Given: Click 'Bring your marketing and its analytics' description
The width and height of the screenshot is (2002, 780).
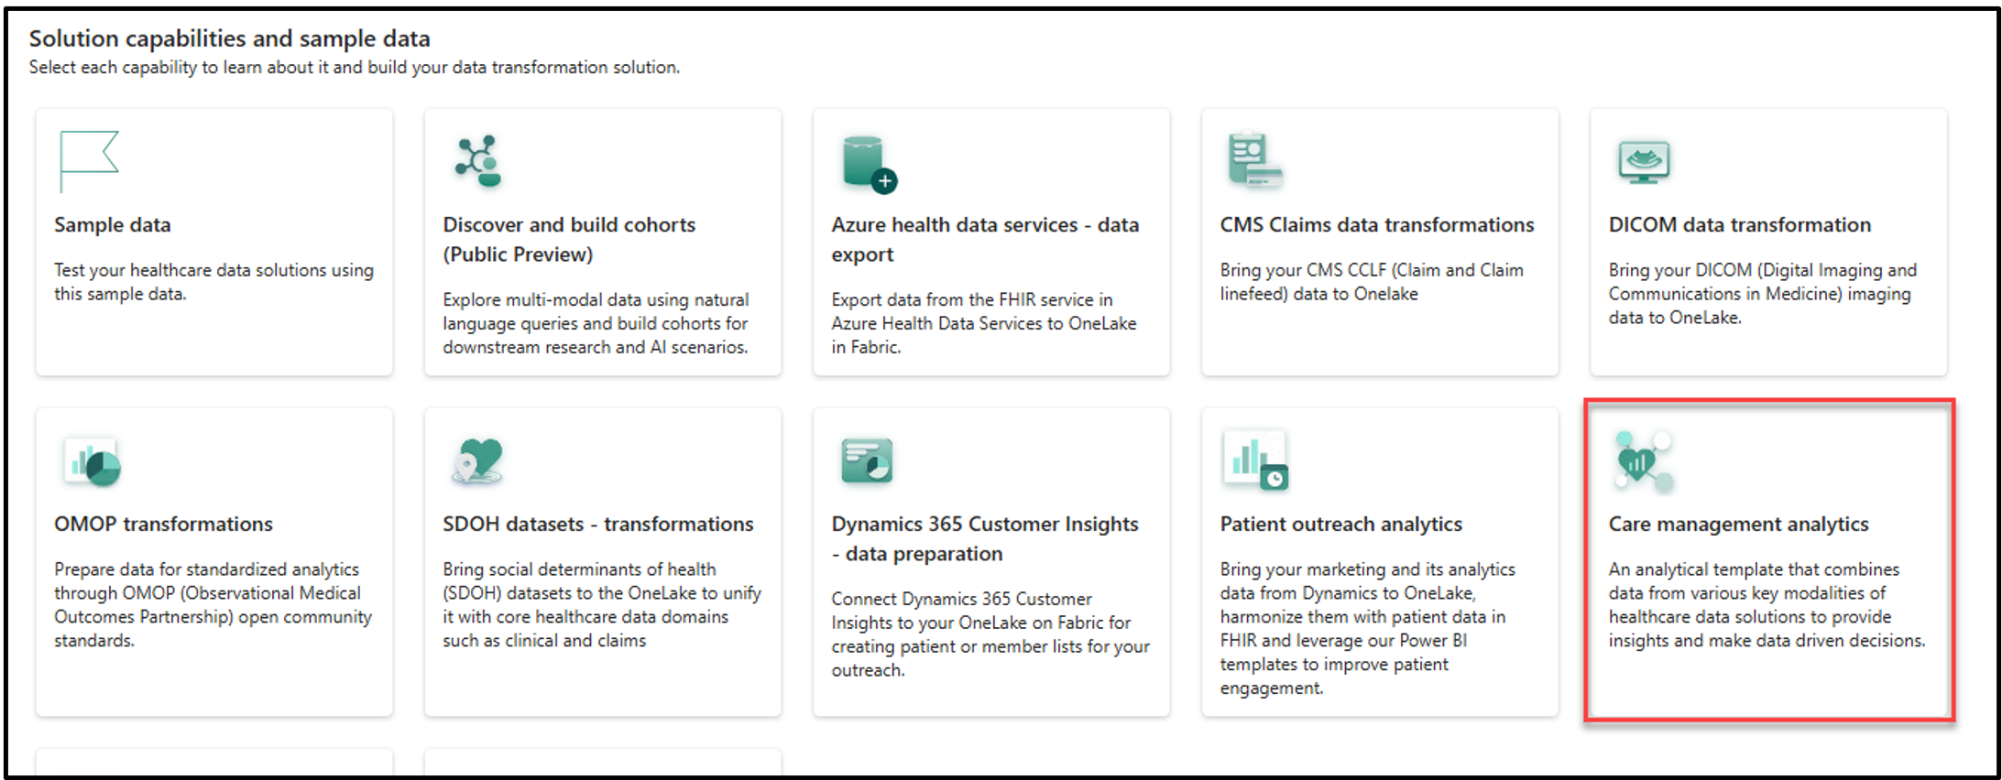Looking at the screenshot, I should point(1368,628).
